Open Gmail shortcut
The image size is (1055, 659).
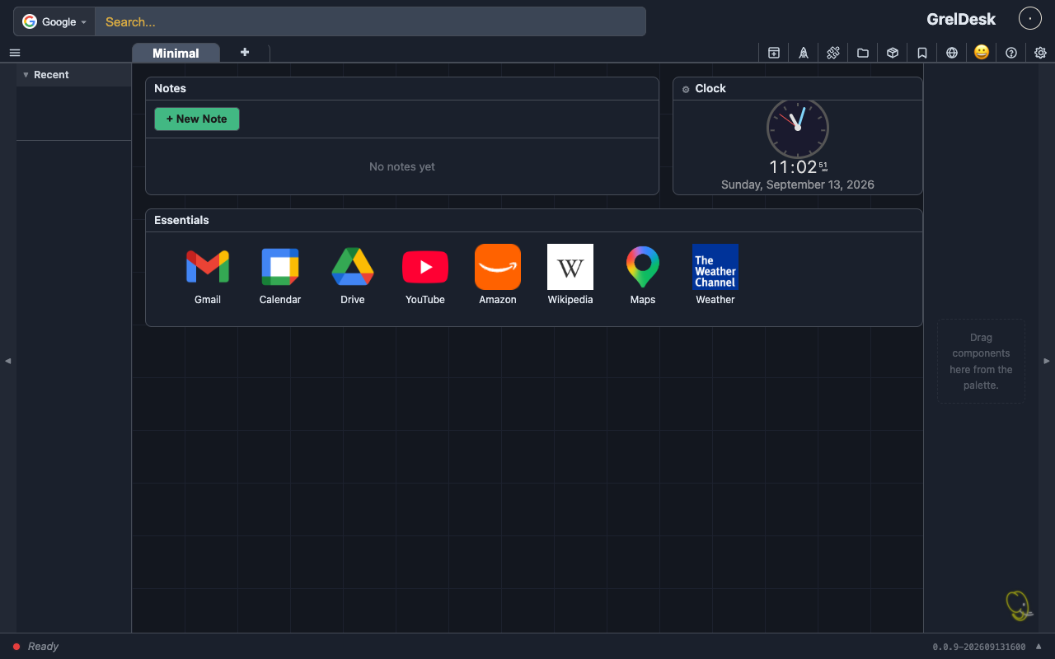[208, 276]
